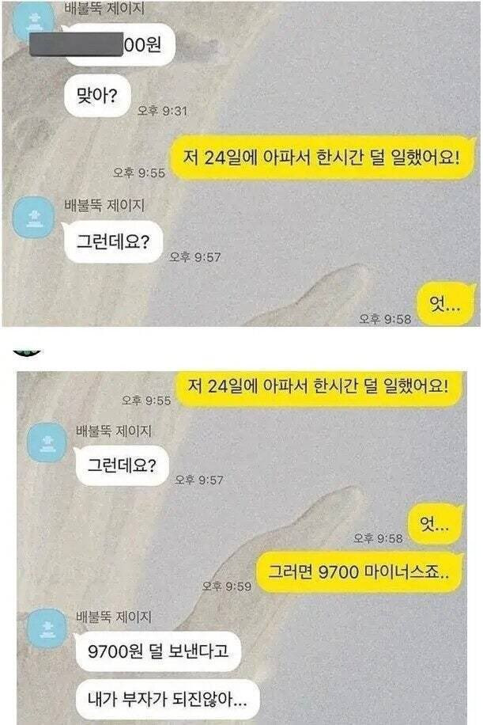483x725 pixels.
Task: Tap 엇... yellow bubble in the first capture
Action: pos(446,304)
